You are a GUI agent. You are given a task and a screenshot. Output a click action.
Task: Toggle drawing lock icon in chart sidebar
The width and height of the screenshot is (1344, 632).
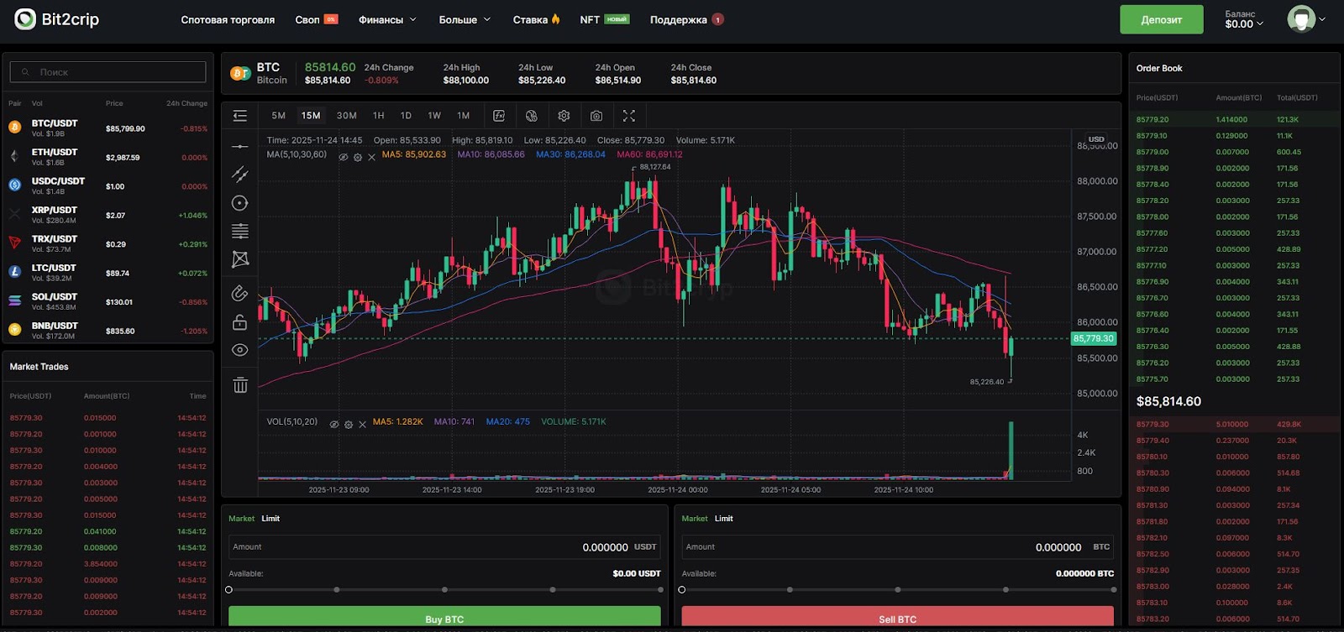tap(240, 322)
